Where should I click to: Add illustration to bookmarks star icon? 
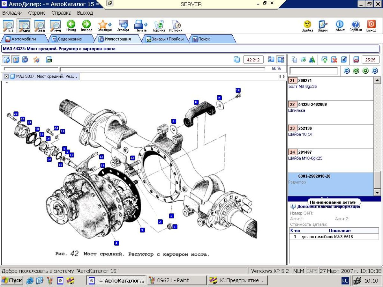coord(36,60)
